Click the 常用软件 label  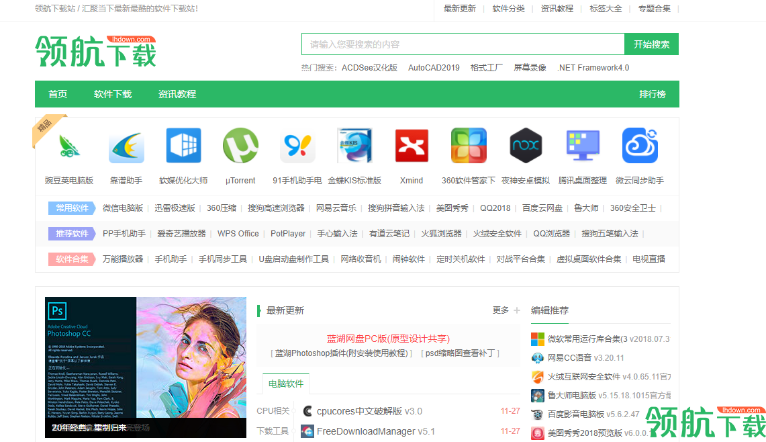click(x=72, y=208)
